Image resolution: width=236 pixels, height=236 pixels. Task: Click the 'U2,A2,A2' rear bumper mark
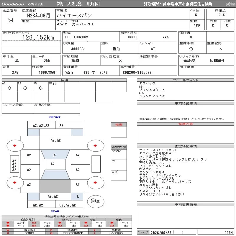point(68,205)
